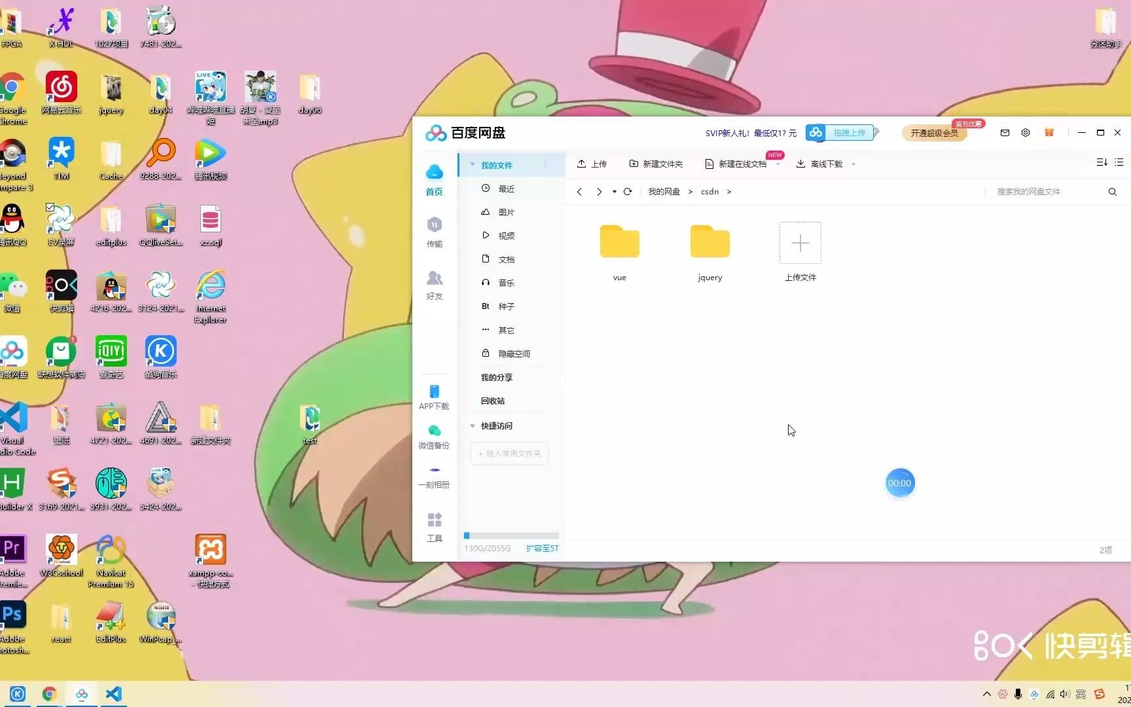Click the 新建文件夹 new folder button
Viewport: 1131px width, 707px height.
coord(656,164)
